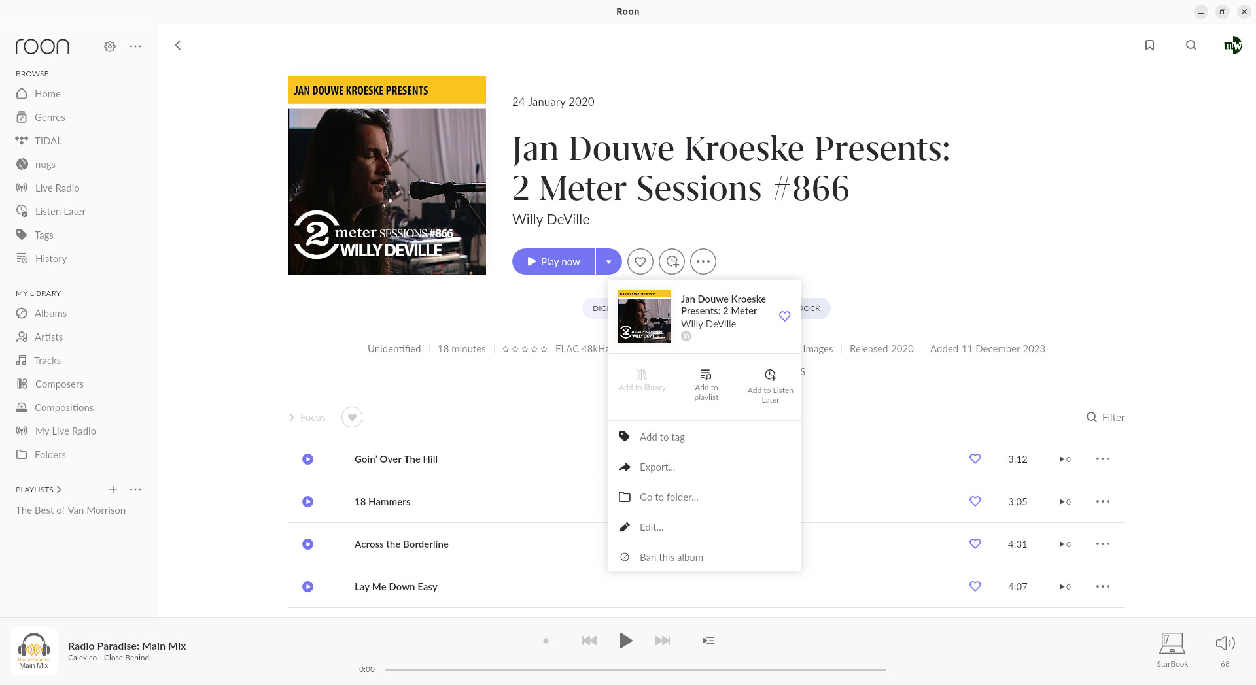Open Listen Later in sidebar
Image resolution: width=1256 pixels, height=685 pixels.
point(60,212)
